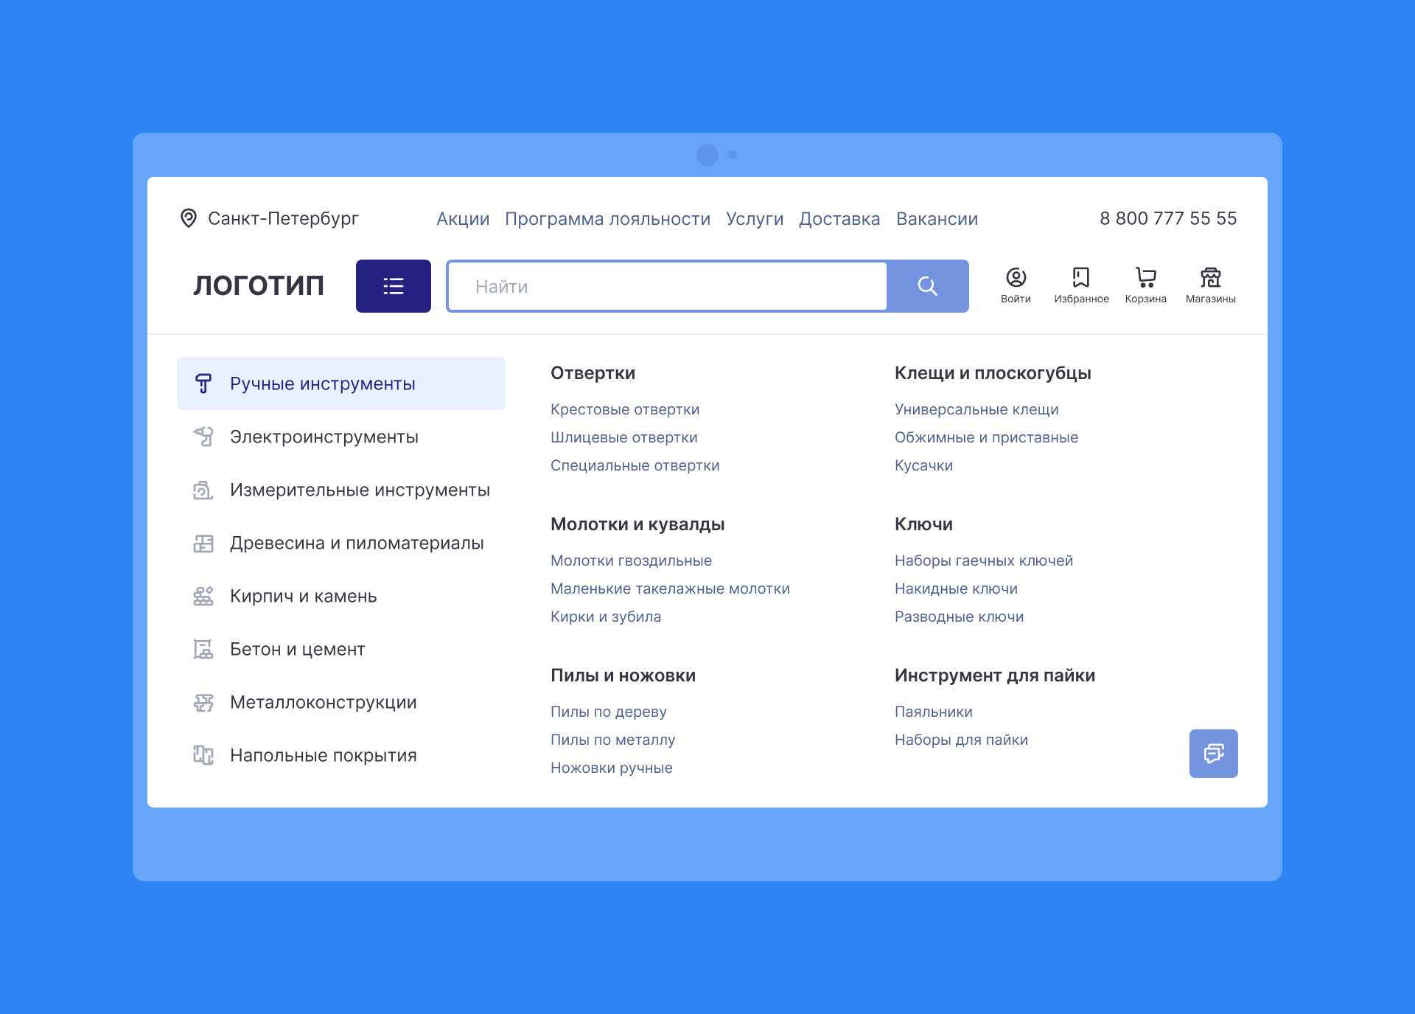
Task: Open the account login icon
Action: tap(1016, 279)
